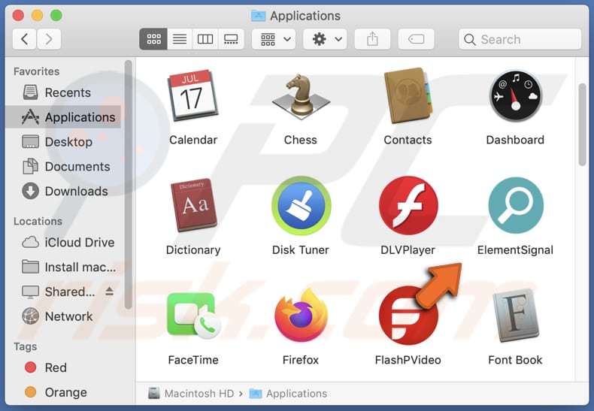Screen dimensions: 594x411
Task: Select the FlashPVideo application icon
Action: click(x=408, y=316)
